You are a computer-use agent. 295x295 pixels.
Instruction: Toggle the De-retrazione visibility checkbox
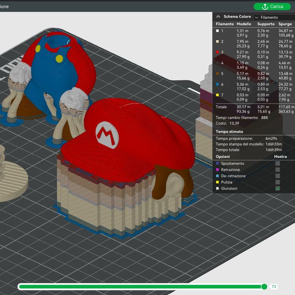click(x=278, y=176)
